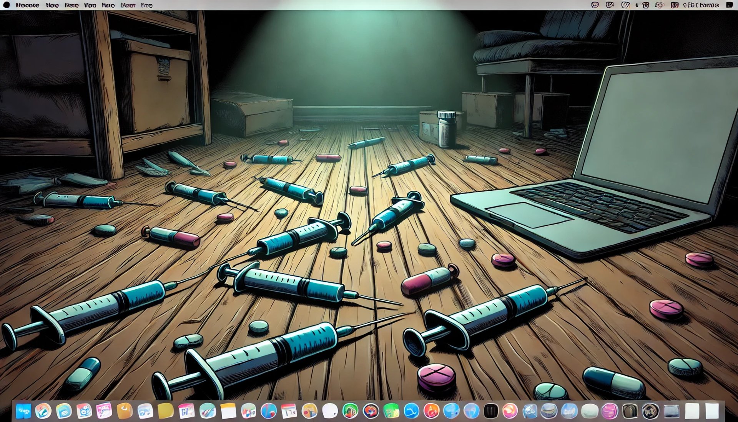Click the rightmost menu bar status icon
Viewport: 738px width, 422px height.
point(729,5)
